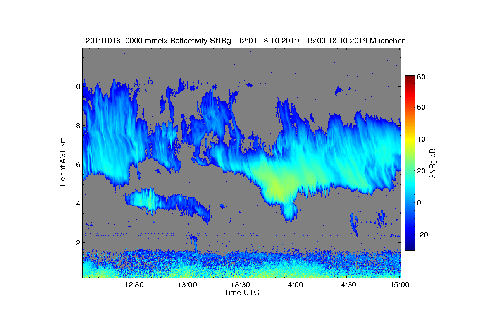Click the 13:30 time axis label

coord(240,285)
